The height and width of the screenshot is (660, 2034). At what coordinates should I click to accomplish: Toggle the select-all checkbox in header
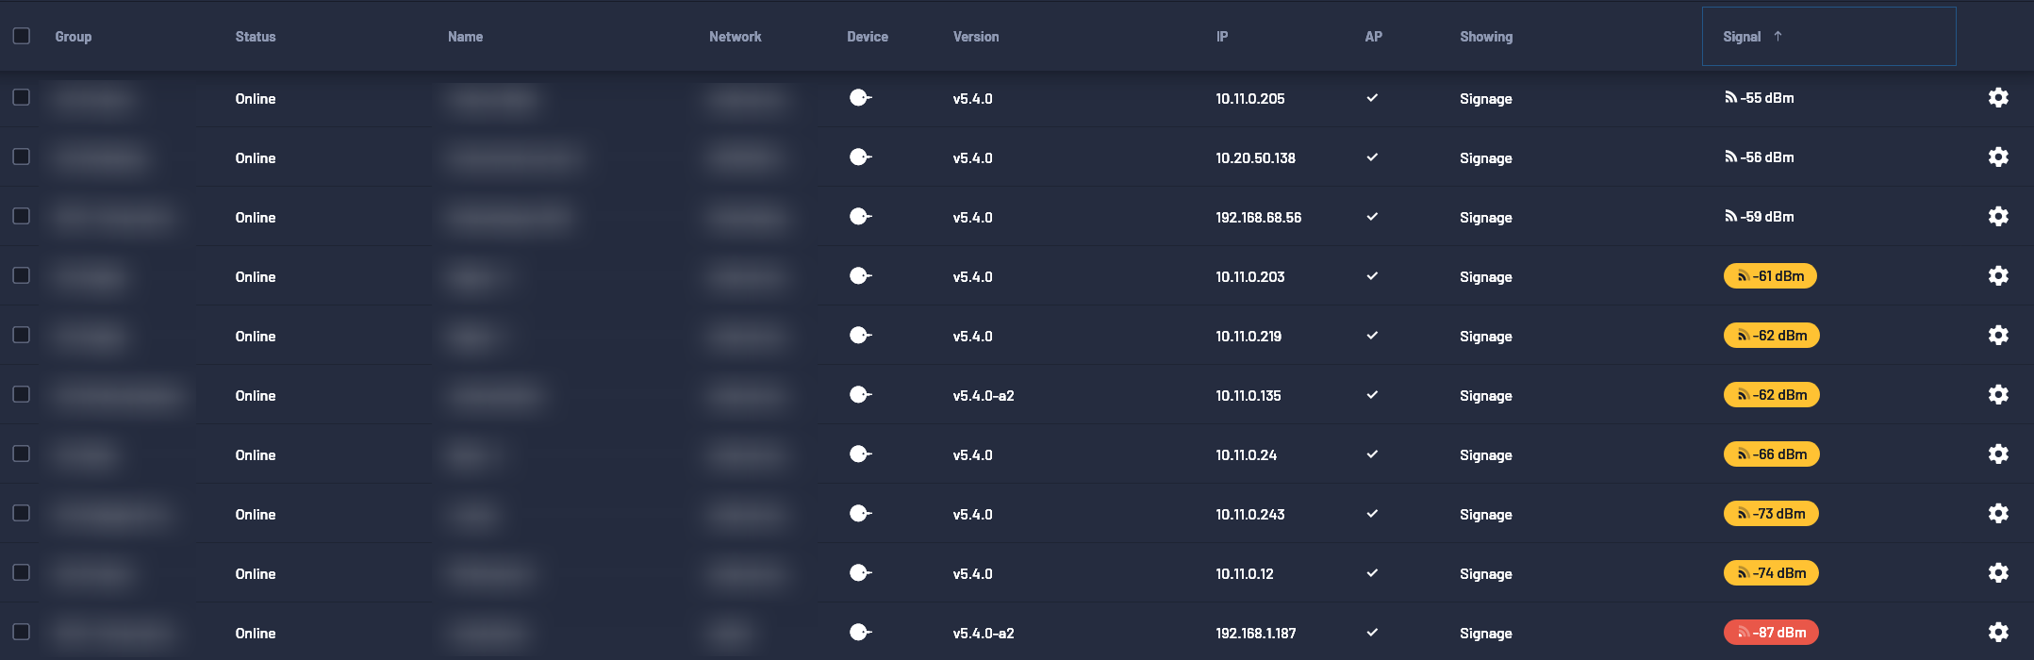coord(22,36)
